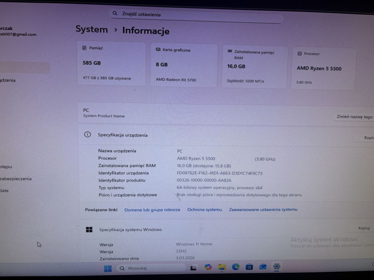Click the graphics card icon beside Karta graficzna
The image size is (374, 280).
point(158,50)
